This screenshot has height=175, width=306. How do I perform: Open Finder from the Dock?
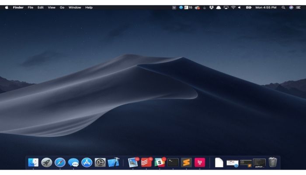coord(33,162)
